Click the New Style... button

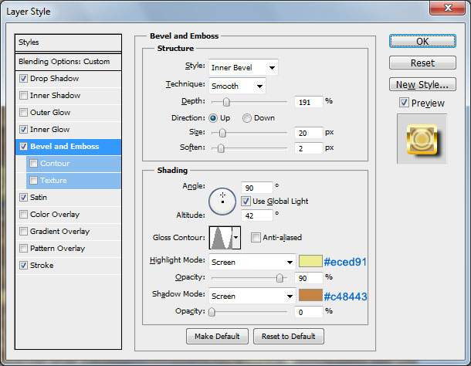coord(422,84)
